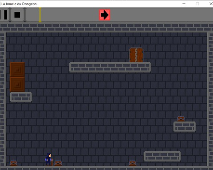213x170 pixels.
Task: Minimize the La boucle du Dongeon window
Action: [x=184, y=4]
